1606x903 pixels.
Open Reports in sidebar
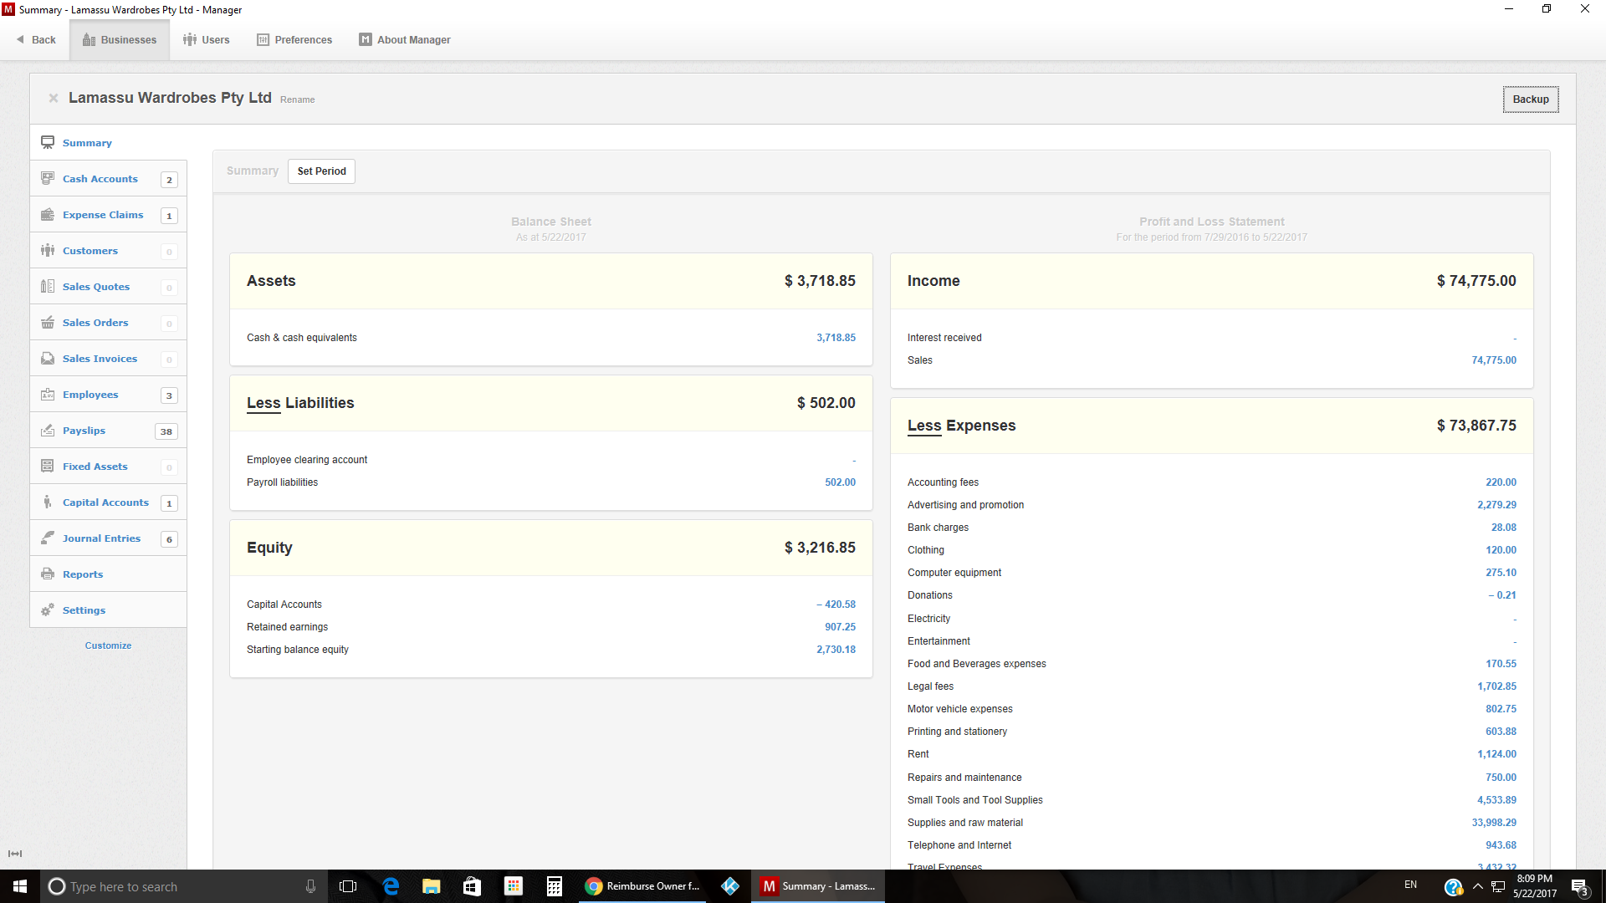[x=109, y=574]
